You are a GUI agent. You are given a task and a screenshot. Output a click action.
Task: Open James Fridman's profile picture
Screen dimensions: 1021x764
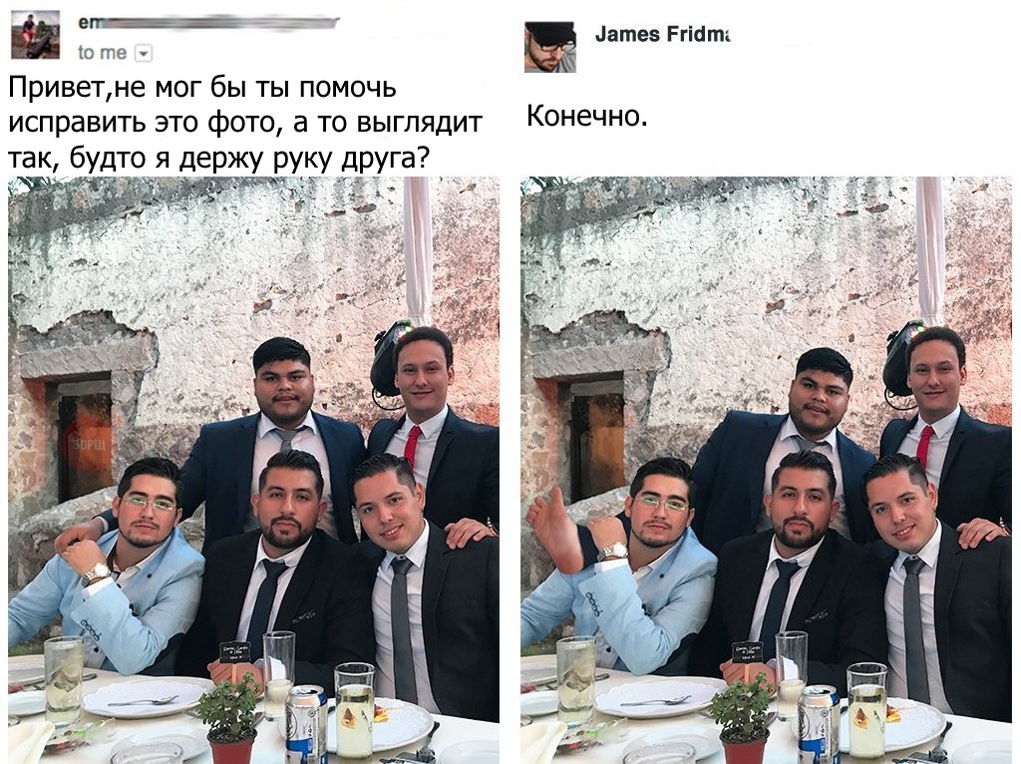(x=550, y=47)
